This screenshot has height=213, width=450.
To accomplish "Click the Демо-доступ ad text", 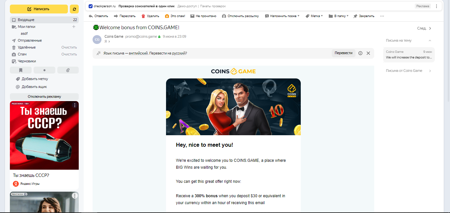I will [x=187, y=6].
